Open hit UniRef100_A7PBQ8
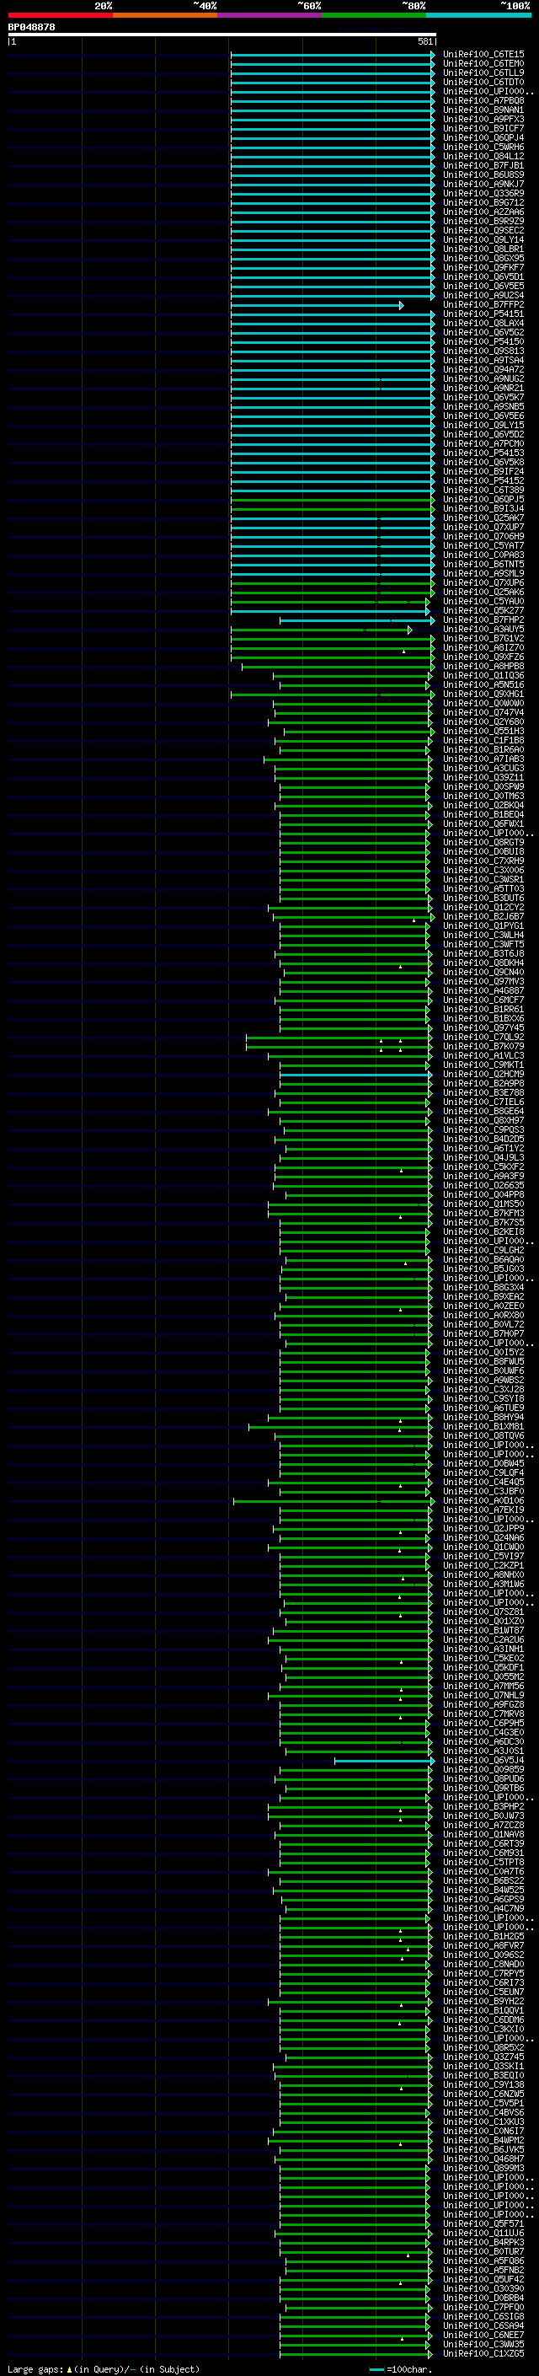This screenshot has width=539, height=2376. click(x=483, y=100)
